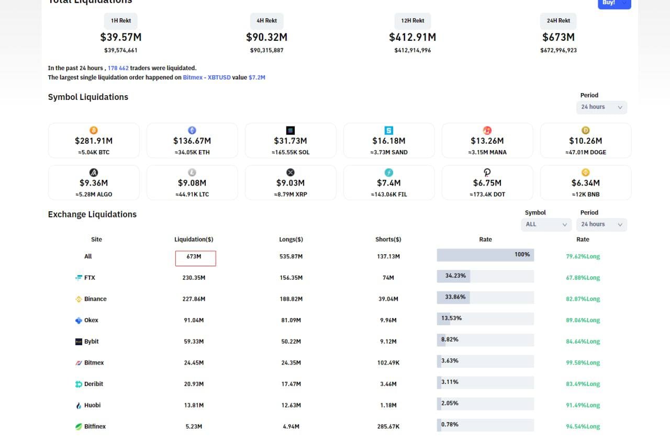Select the 1H Rekt tab
670x443 pixels.
[x=121, y=21]
